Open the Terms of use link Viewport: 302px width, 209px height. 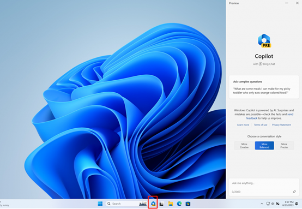tap(261, 125)
